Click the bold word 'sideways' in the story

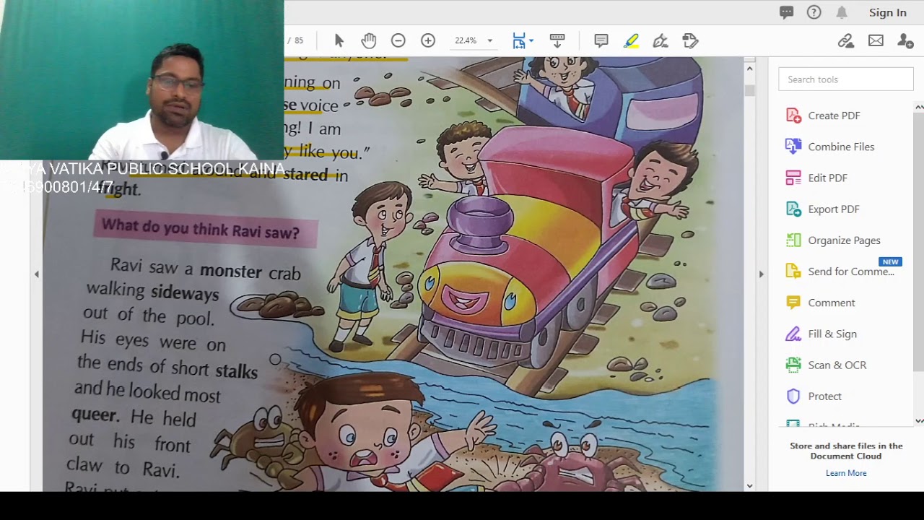click(184, 293)
